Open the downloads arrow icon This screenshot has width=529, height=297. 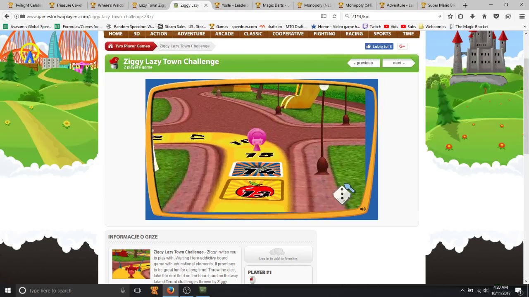(472, 16)
